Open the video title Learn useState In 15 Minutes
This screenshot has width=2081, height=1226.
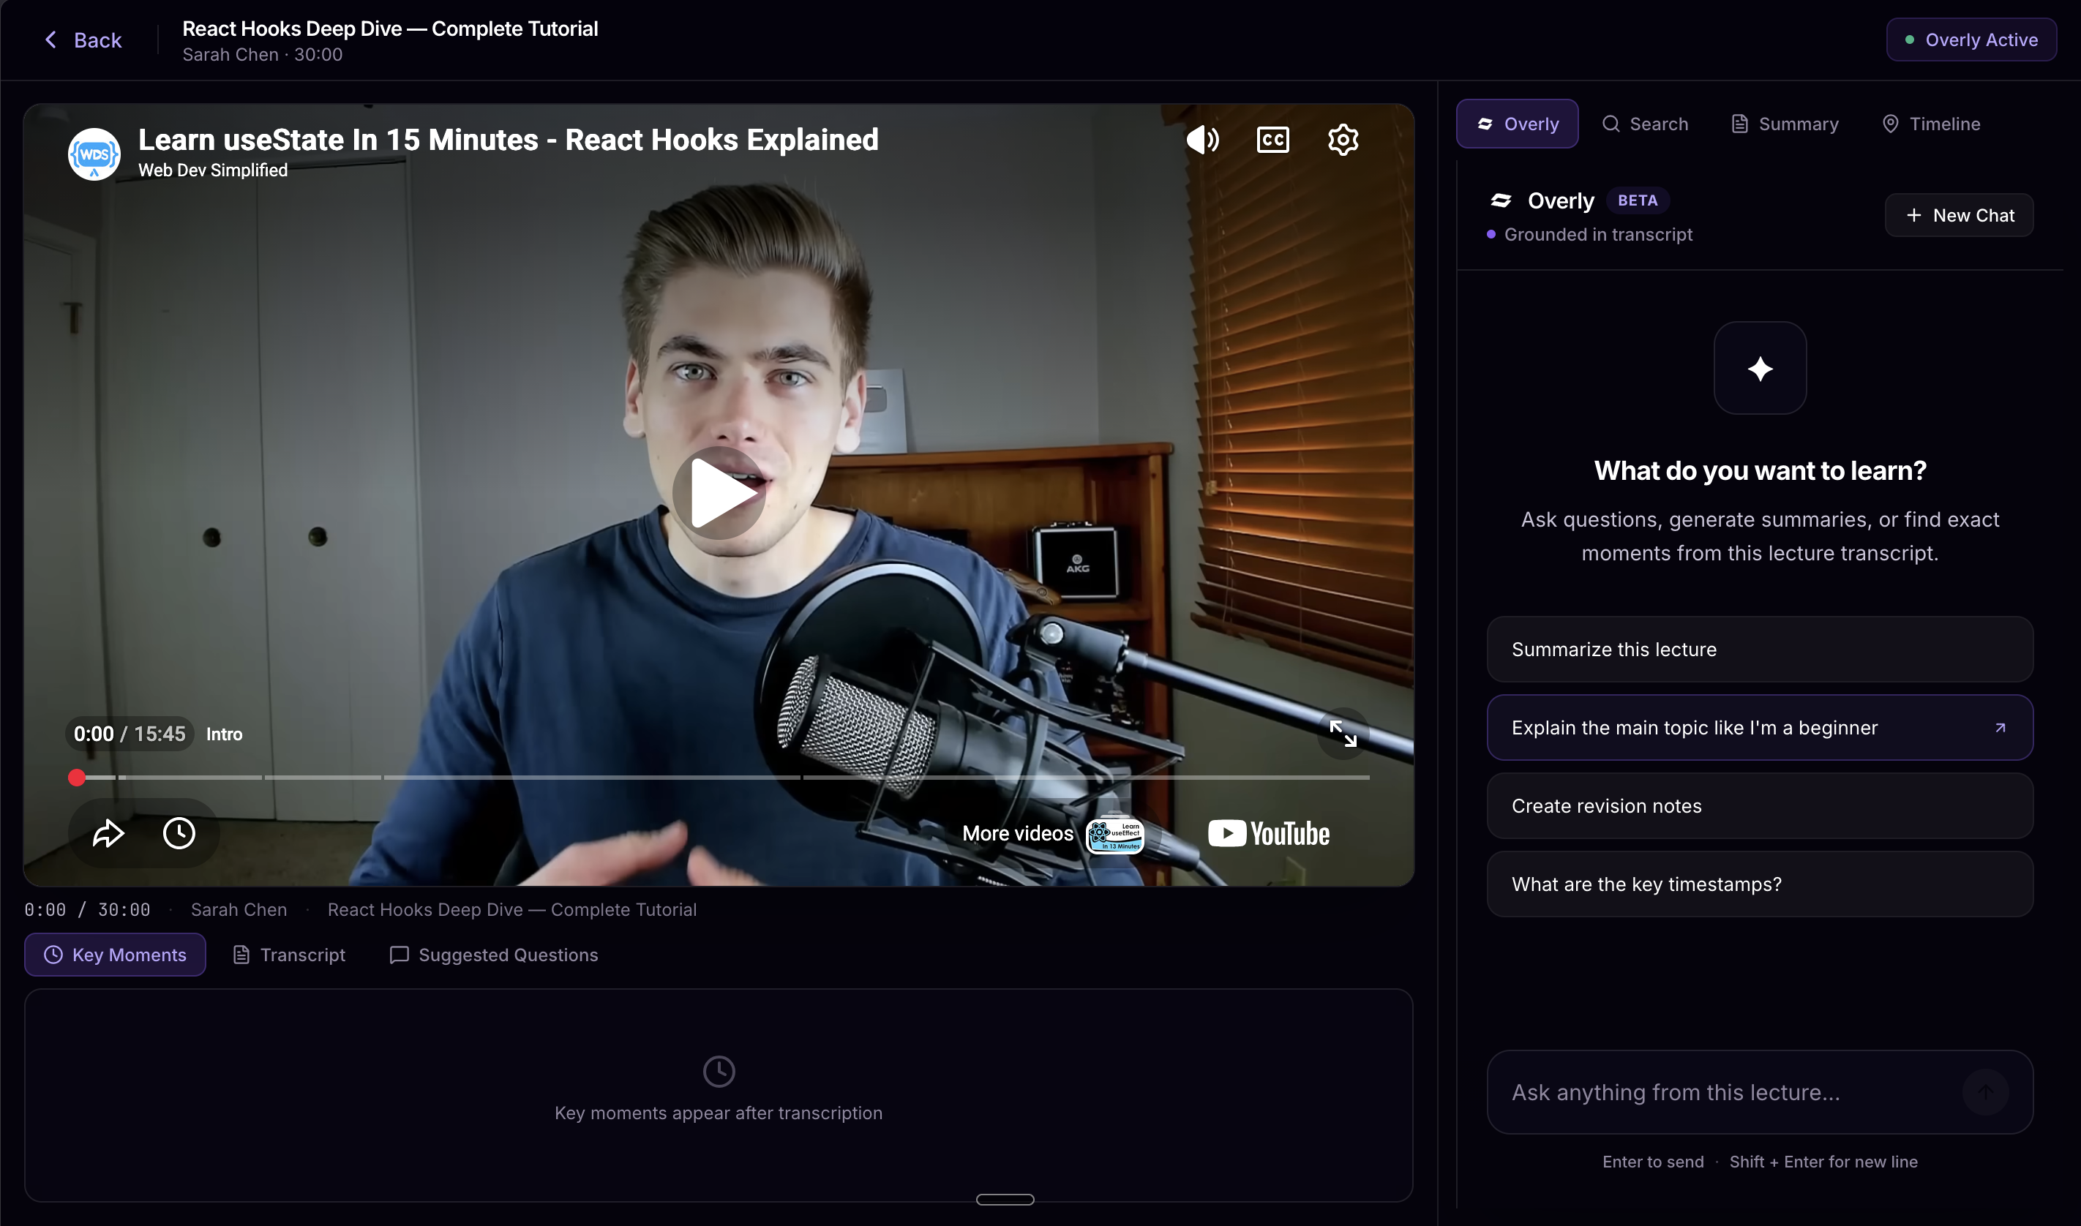508,140
